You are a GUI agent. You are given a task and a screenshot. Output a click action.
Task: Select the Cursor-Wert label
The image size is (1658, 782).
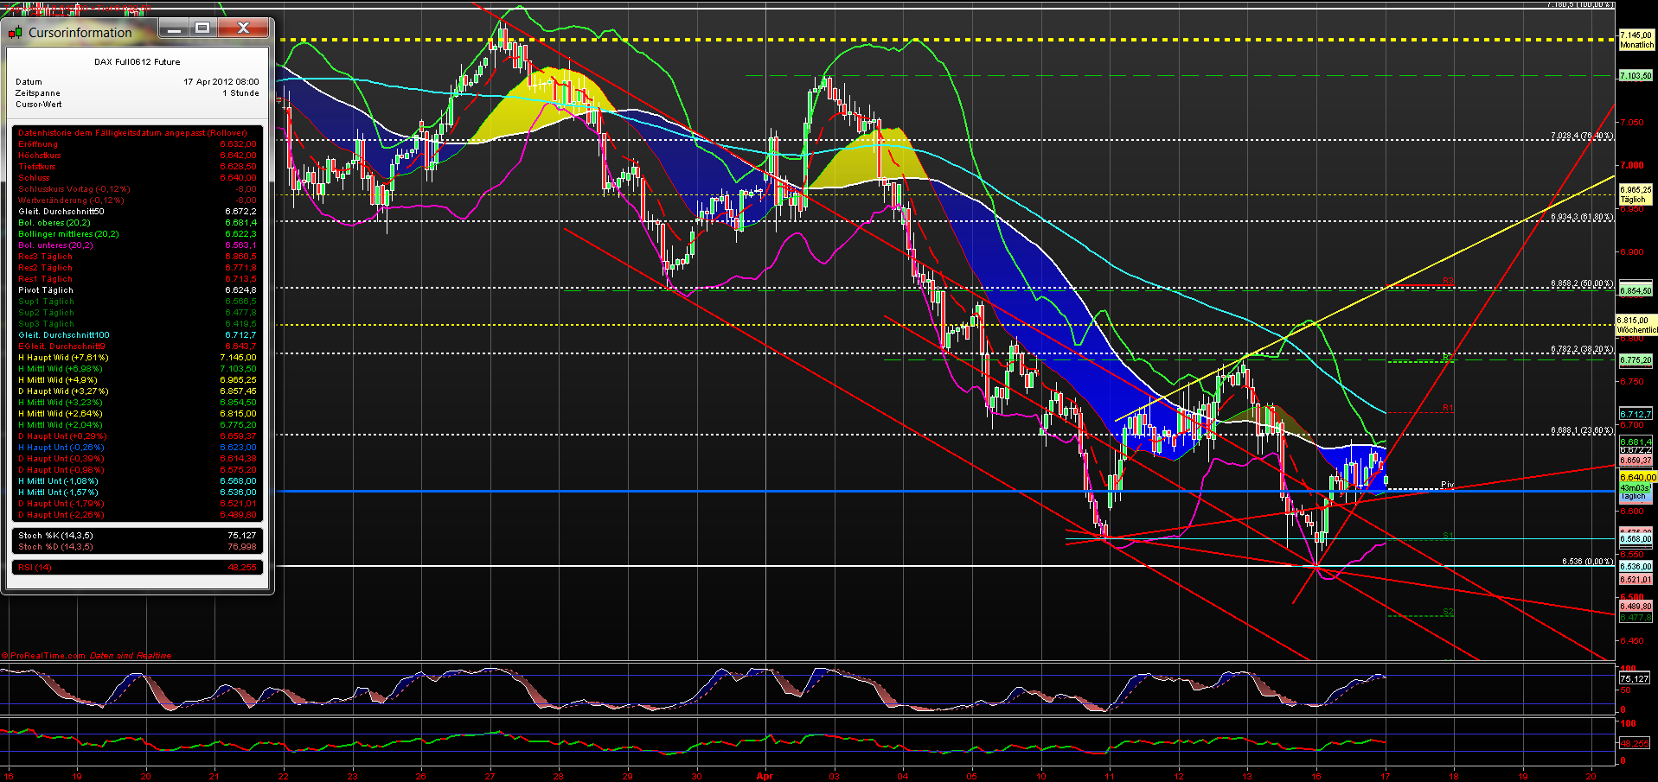point(39,105)
